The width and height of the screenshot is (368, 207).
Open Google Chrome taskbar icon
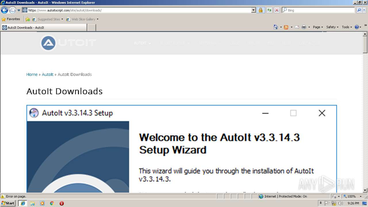pyautogui.click(x=52, y=203)
